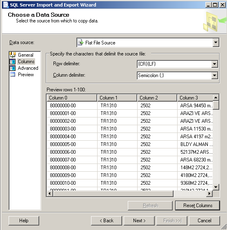Screen dimensions: 227x230
Task: Select cell ARSA 68230 m..
Action: [195, 160]
